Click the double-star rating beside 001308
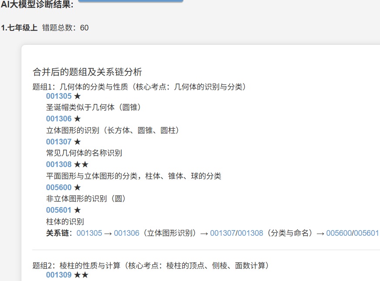Viewport: 380px width, 281px height. tap(81, 164)
